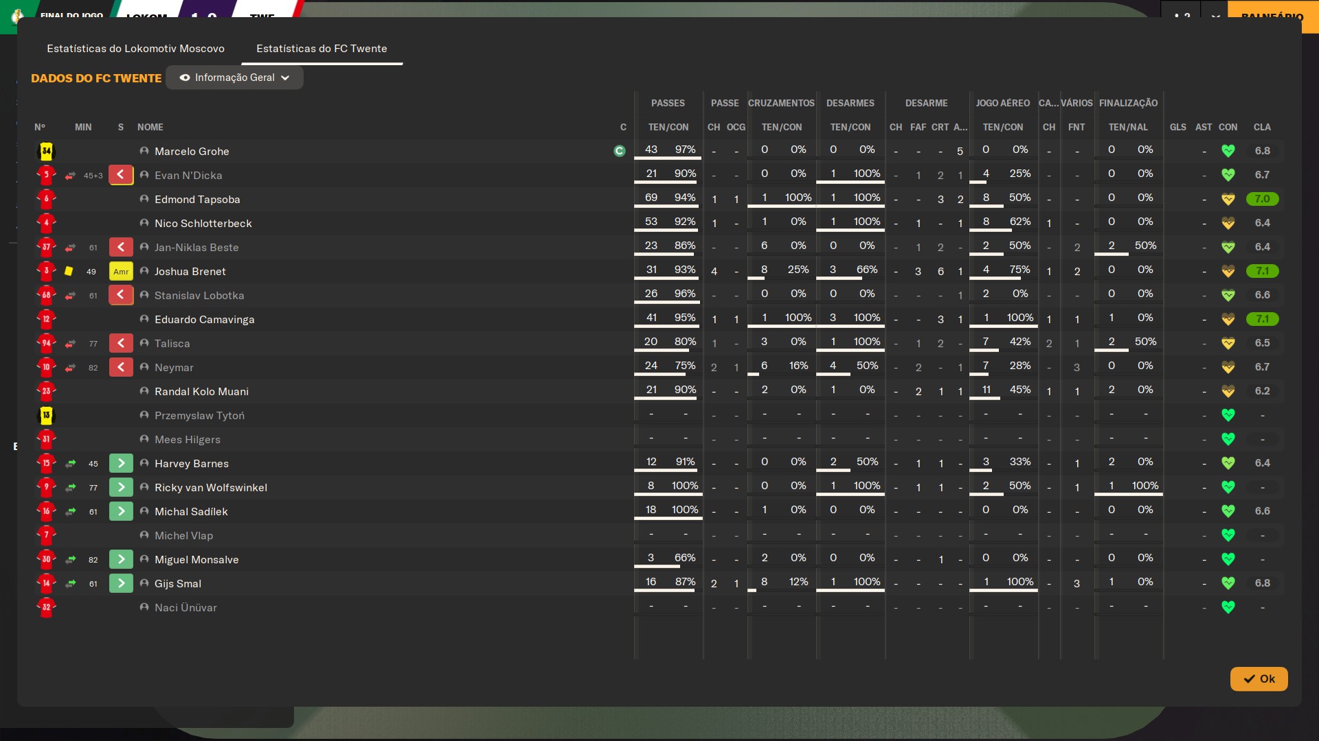Click Jan-Niklas Beste's substituted-off arrow icon

[121, 247]
